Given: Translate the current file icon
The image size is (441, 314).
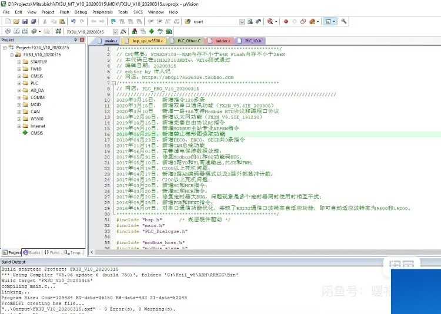Looking at the screenshot, I should pyautogui.click(x=8, y=32).
